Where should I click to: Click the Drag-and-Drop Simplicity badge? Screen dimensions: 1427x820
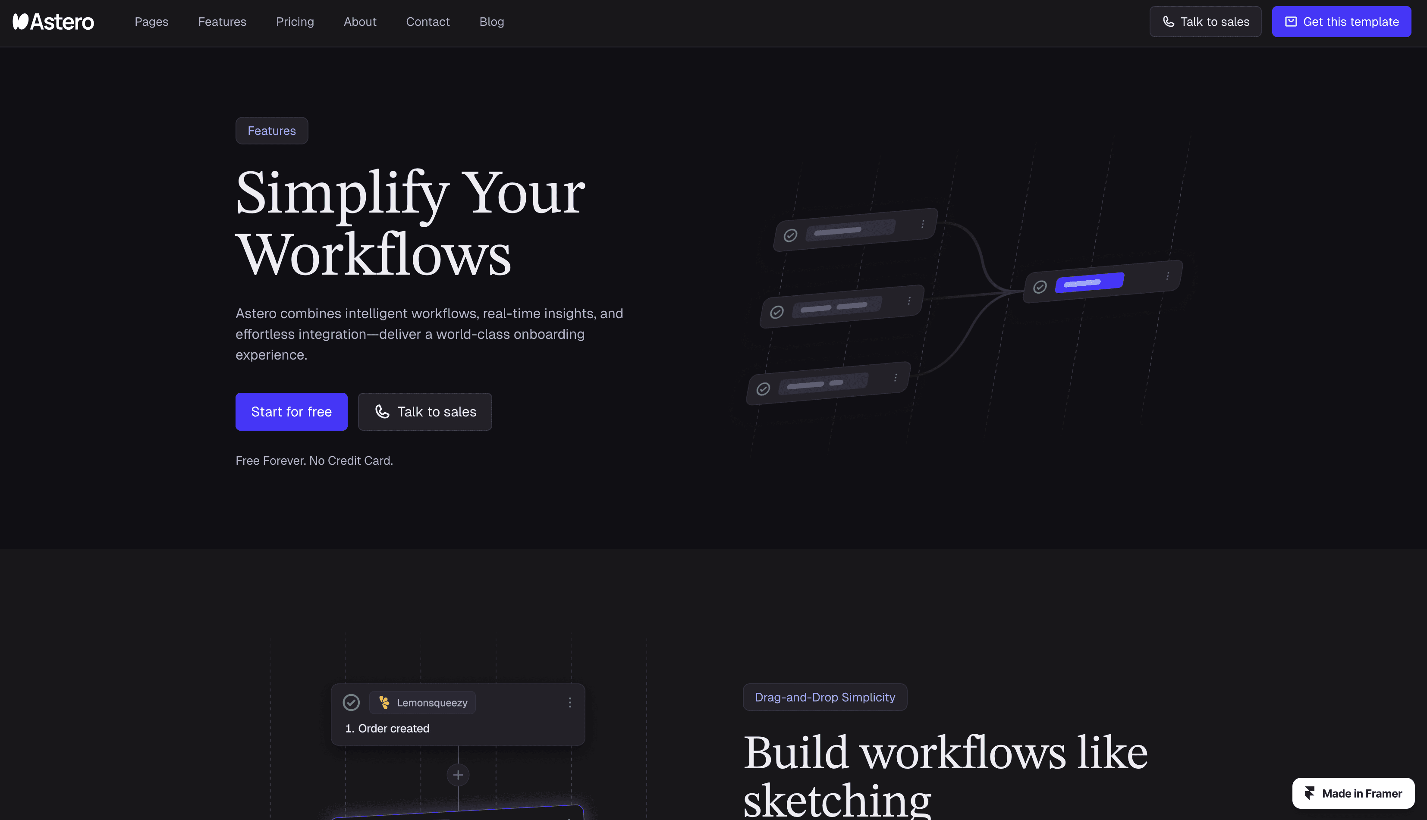coord(824,697)
